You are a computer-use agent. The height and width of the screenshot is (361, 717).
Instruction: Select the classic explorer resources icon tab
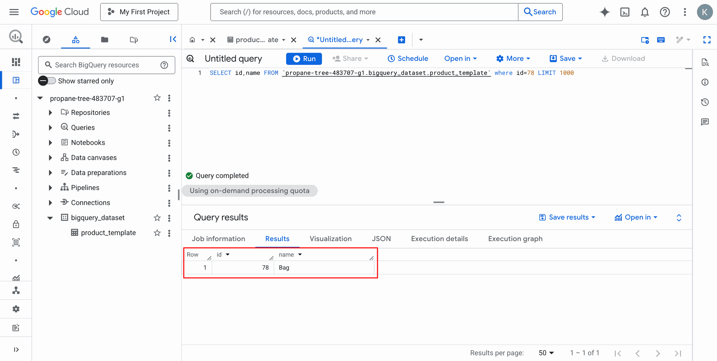point(76,40)
